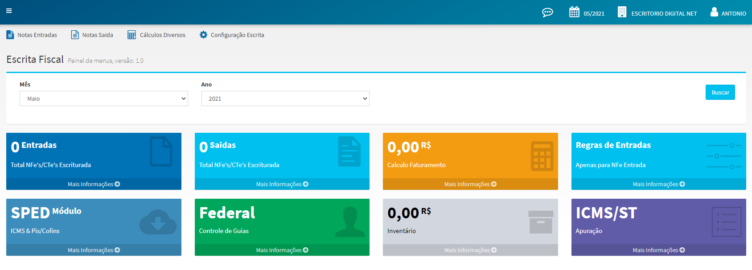Open Mais Informações on SPED Módulo card

point(94,250)
